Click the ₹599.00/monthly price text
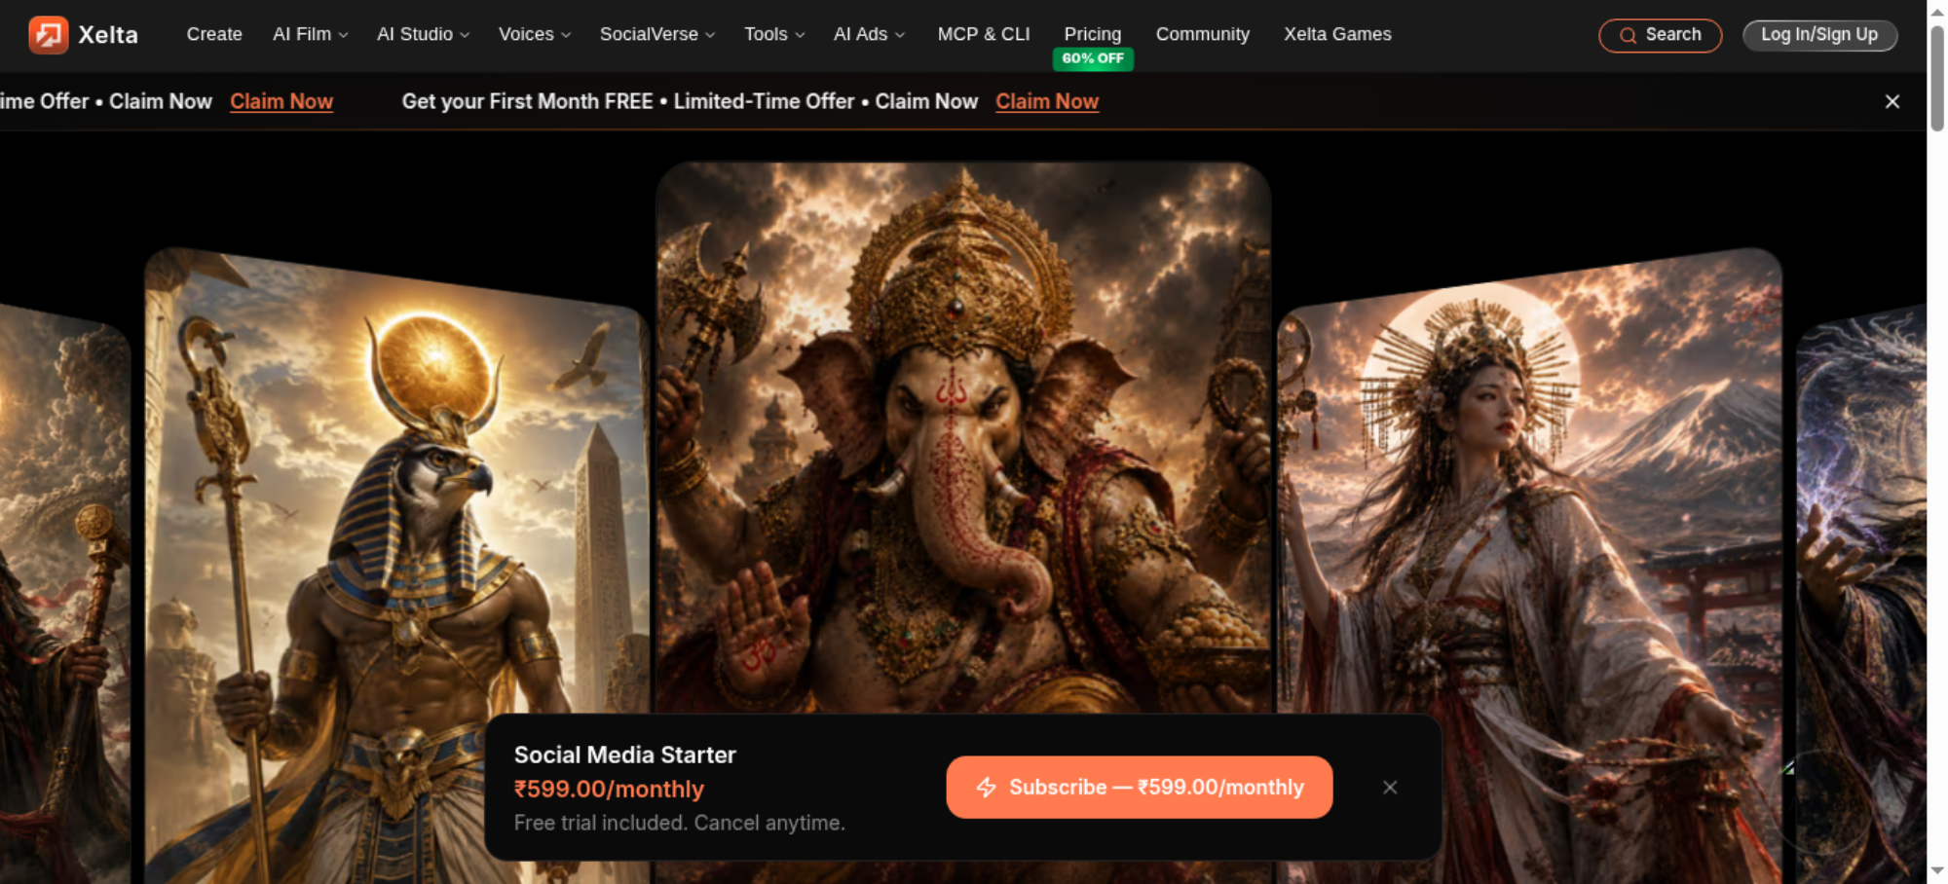 tap(609, 790)
